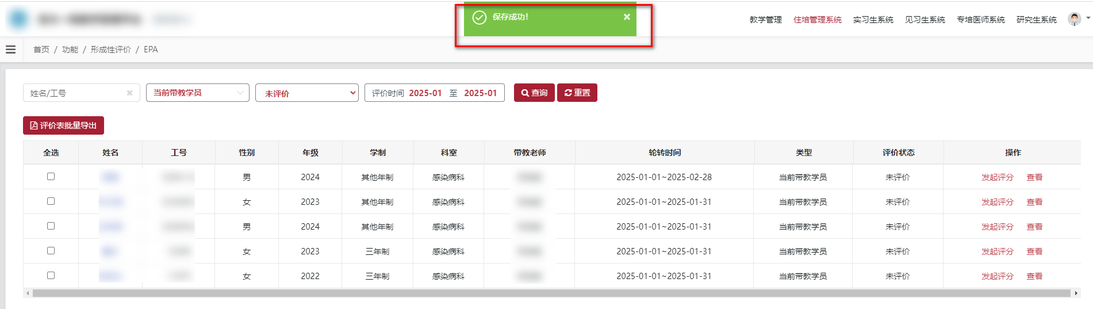1093x309 pixels.
Task: Clear the 姓名/工号 search field
Action: [x=129, y=93]
